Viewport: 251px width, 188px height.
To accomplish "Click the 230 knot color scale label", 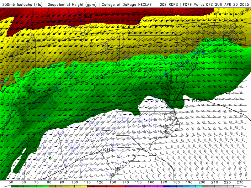I will coord(240,182).
